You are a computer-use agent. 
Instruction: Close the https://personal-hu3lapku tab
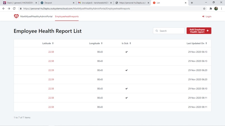(149, 3)
